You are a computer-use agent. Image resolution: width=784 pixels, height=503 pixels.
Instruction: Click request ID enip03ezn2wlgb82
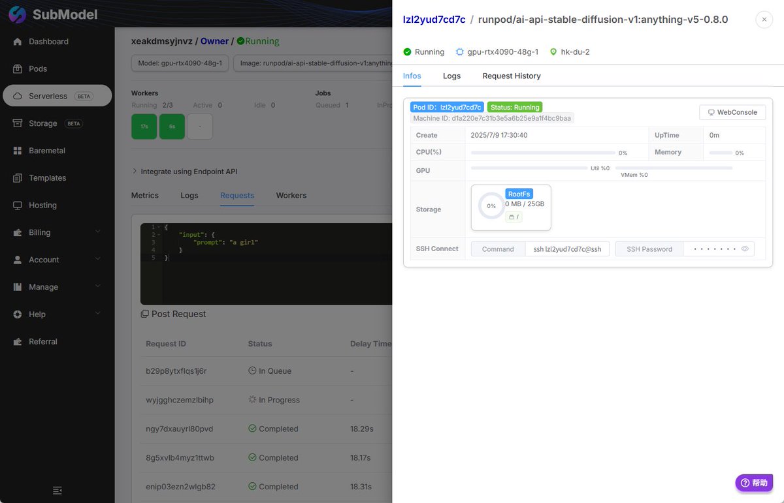[180, 487]
